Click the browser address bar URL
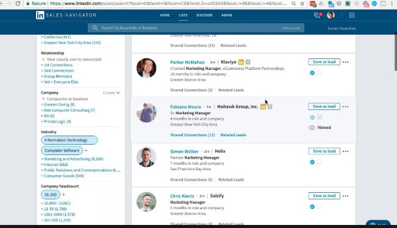 pyautogui.click(x=168, y=4)
